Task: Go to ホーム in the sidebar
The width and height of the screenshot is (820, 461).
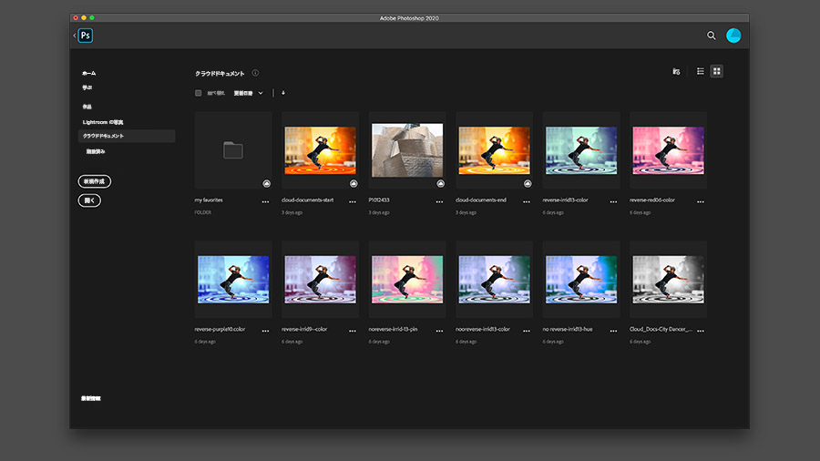Action: (89, 73)
